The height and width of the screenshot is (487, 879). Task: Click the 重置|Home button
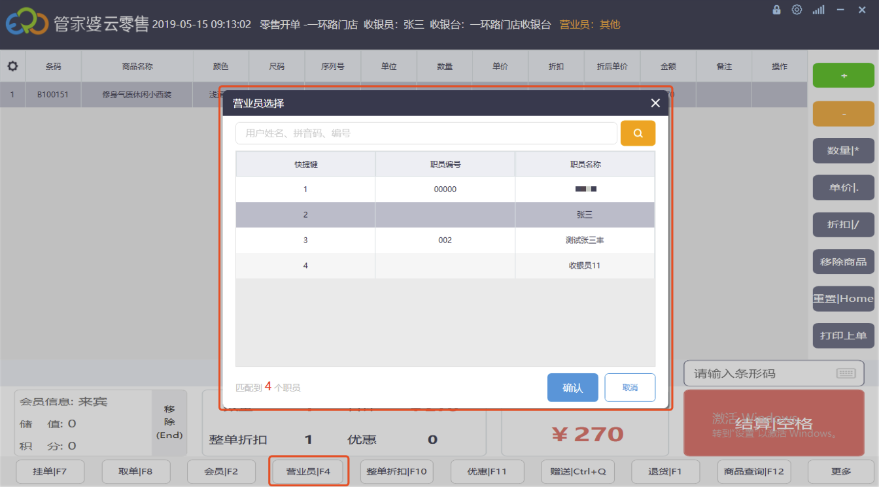(x=843, y=298)
